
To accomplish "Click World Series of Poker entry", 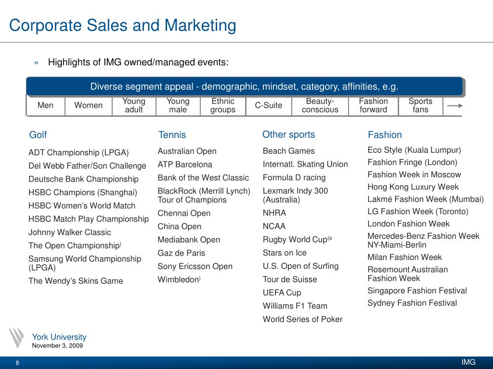I will (x=302, y=320).
